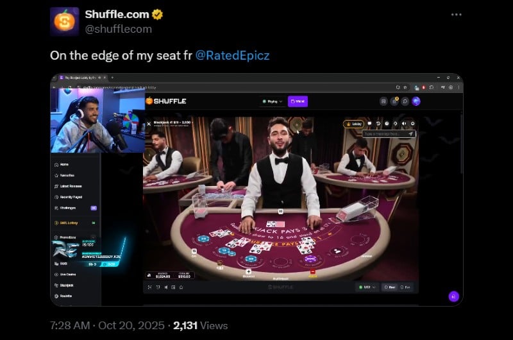Open the Lobby button in the game
Screen dimensions: 513x340
point(354,124)
